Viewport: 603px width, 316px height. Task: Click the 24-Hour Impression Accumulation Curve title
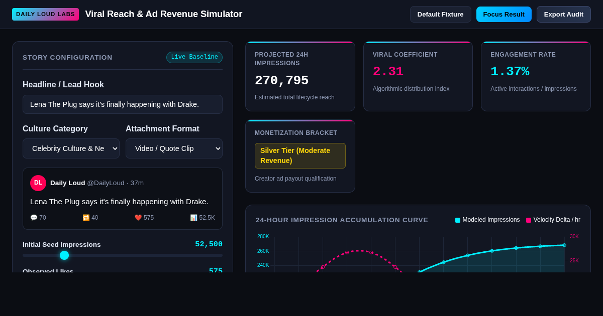(342, 220)
